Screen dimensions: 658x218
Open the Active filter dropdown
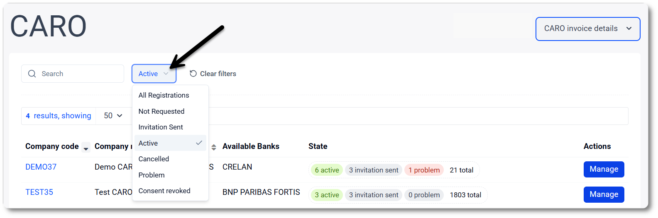coord(154,74)
